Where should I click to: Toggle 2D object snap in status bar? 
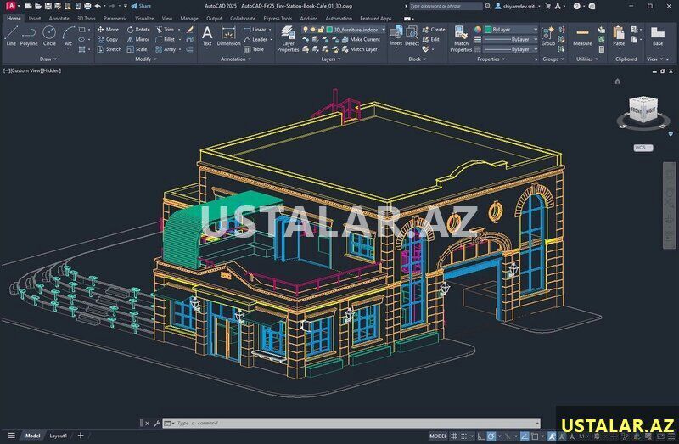coord(535,436)
